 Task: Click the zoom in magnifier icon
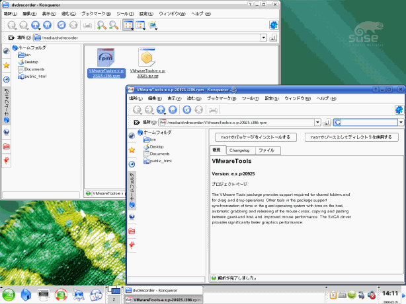[101, 25]
